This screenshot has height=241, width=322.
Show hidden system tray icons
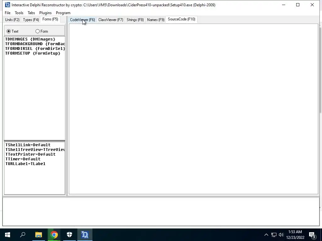pyautogui.click(x=266, y=235)
